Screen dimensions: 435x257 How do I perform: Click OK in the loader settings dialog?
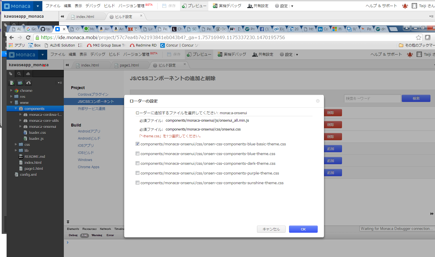[x=303, y=229]
